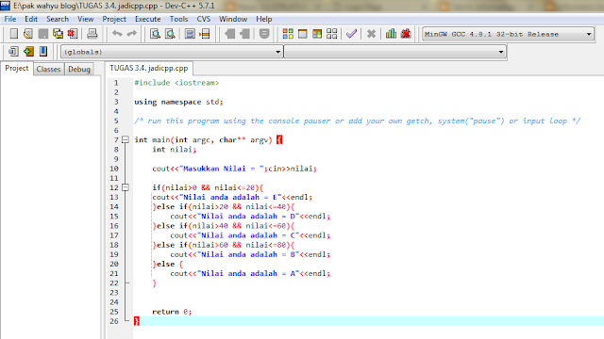Click the blue book Goto bookmark icon

(43, 51)
